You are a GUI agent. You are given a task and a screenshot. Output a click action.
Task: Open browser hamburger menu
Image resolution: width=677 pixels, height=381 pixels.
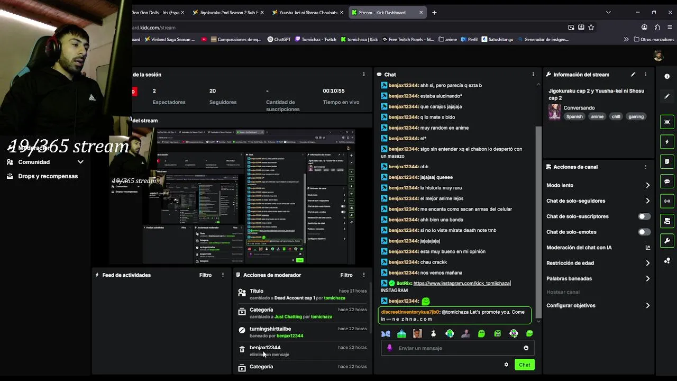(670, 28)
